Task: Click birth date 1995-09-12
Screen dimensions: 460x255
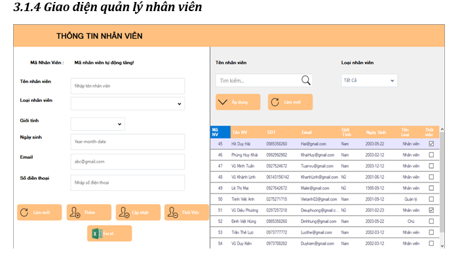Action: click(x=375, y=188)
